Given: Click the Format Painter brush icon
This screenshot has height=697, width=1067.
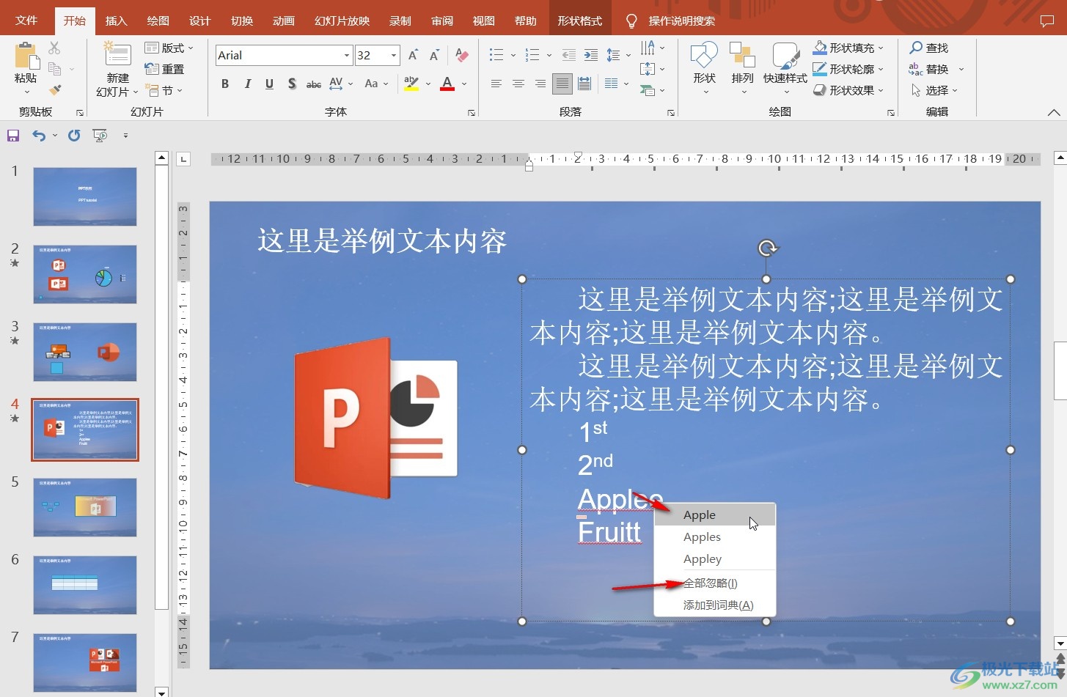Looking at the screenshot, I should [x=54, y=90].
